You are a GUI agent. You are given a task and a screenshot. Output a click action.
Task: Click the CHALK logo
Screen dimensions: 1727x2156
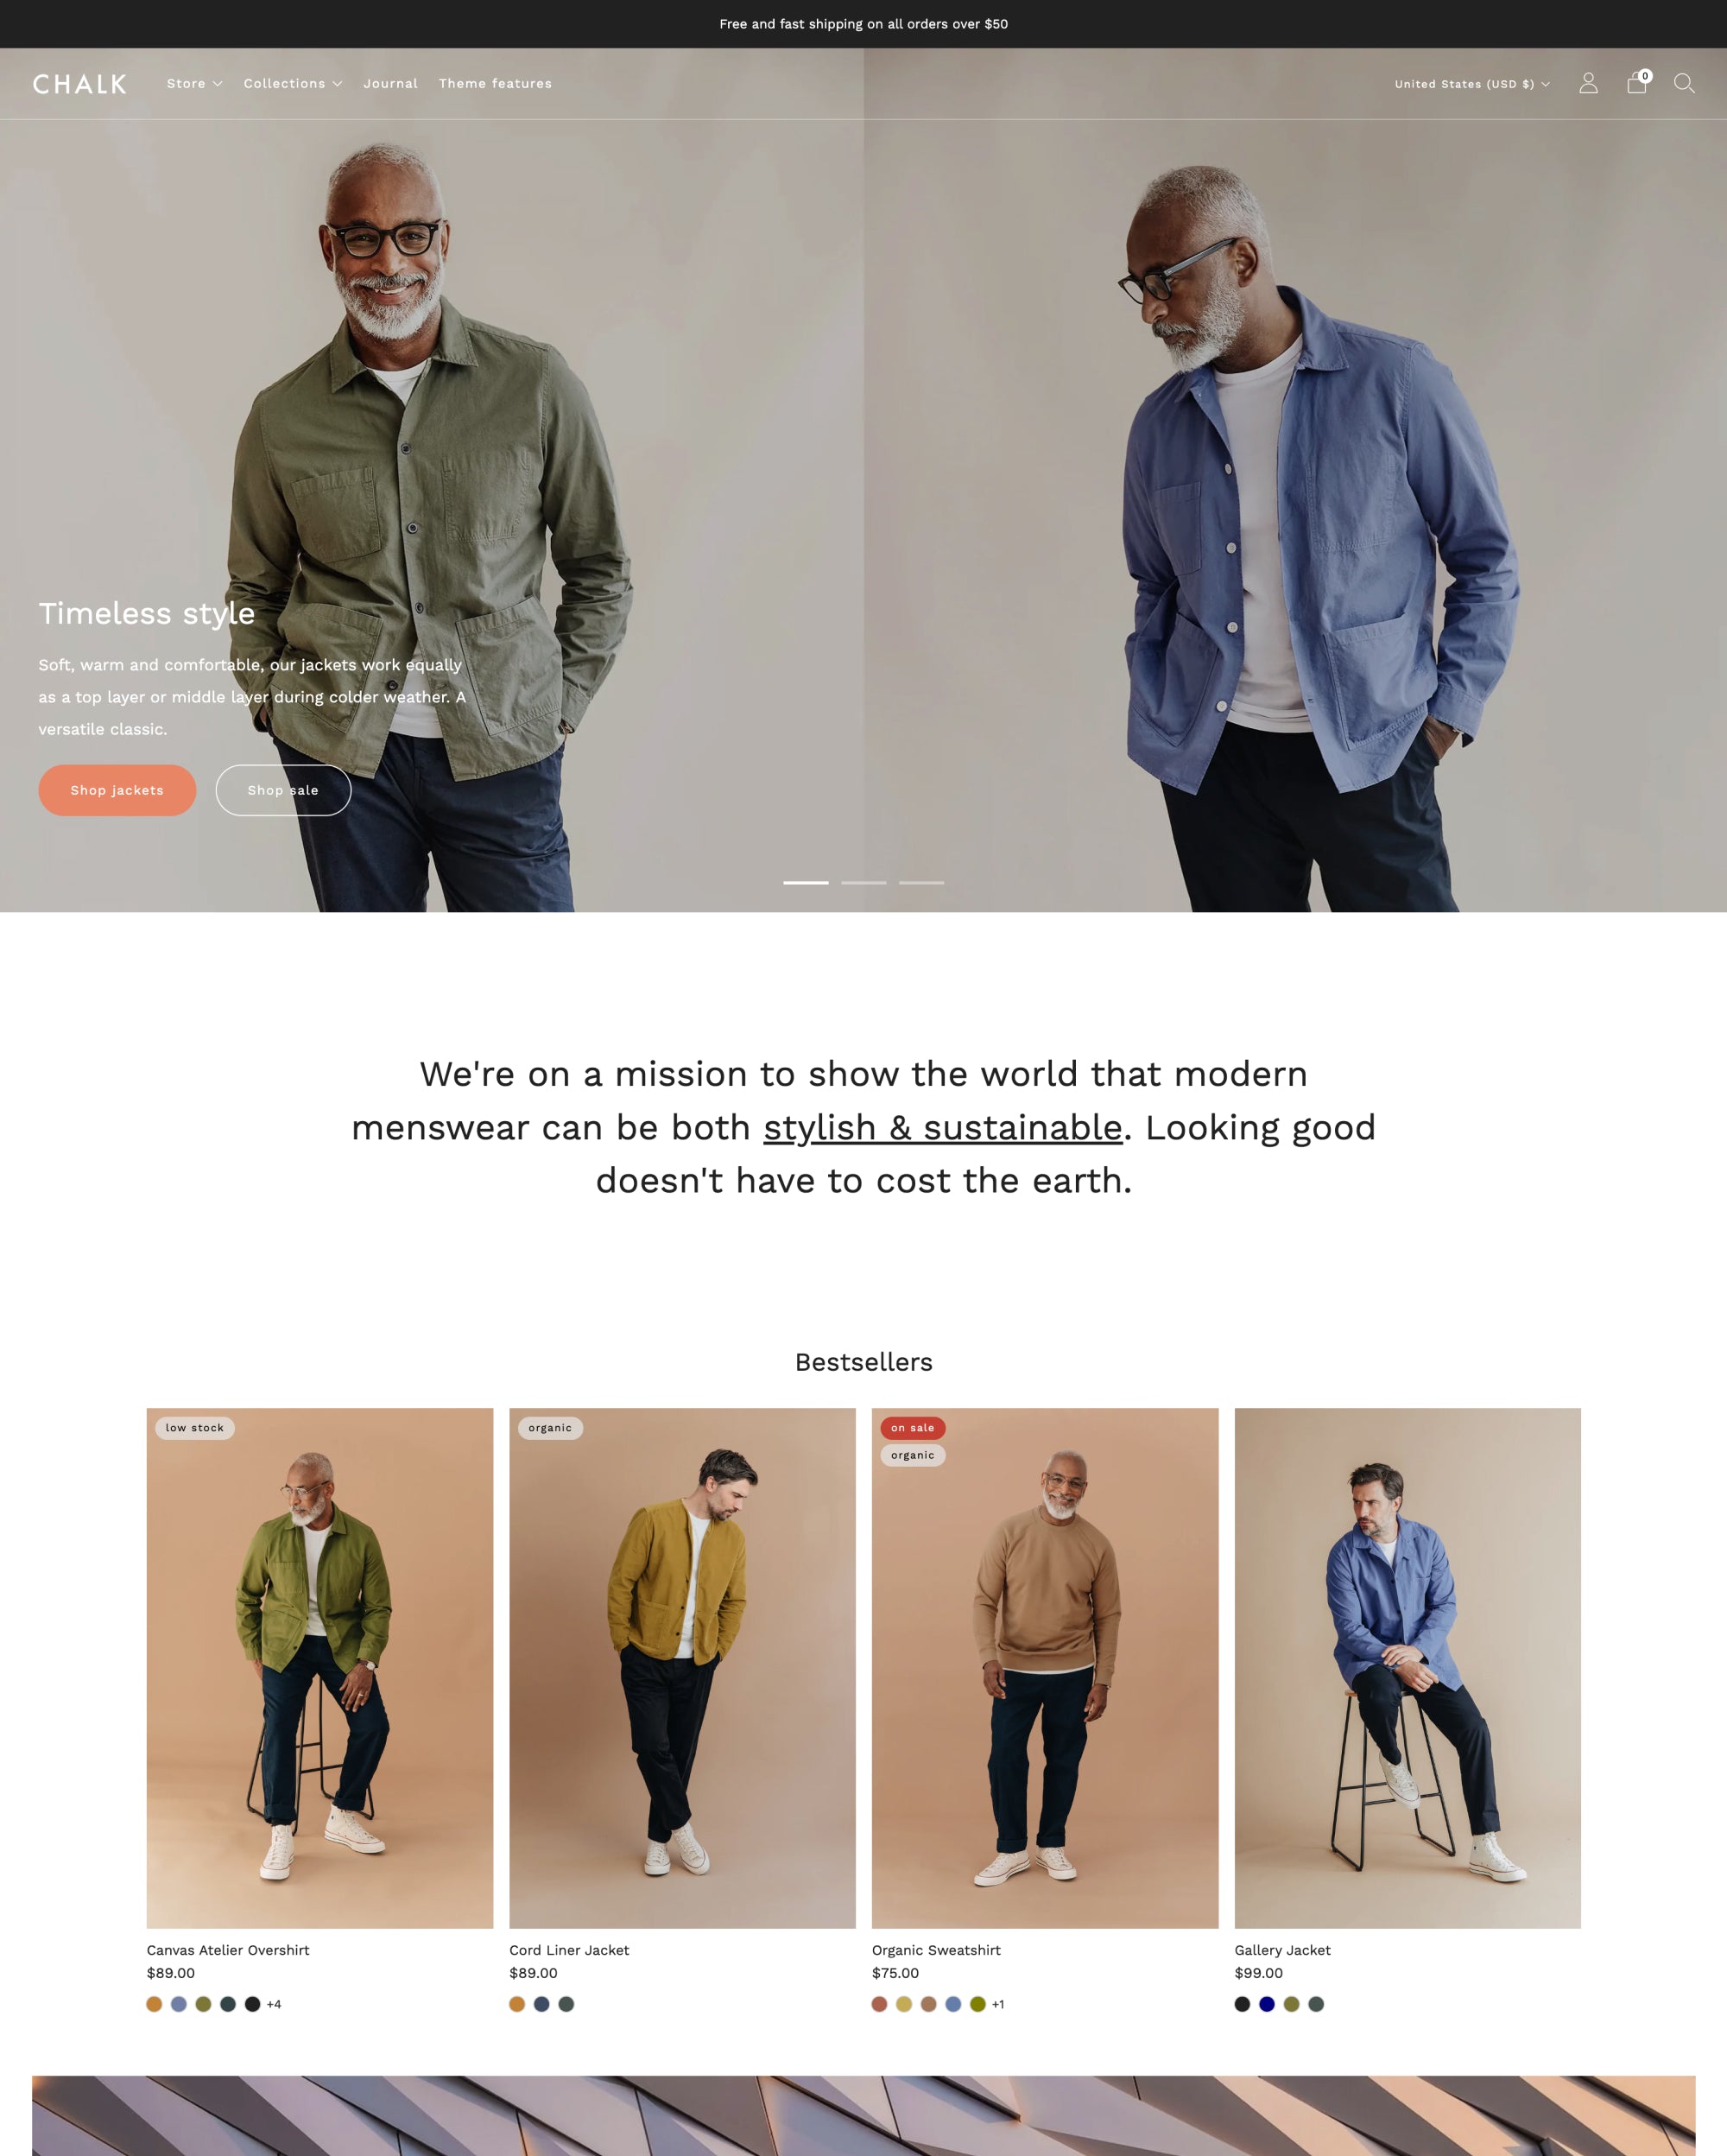click(x=80, y=84)
